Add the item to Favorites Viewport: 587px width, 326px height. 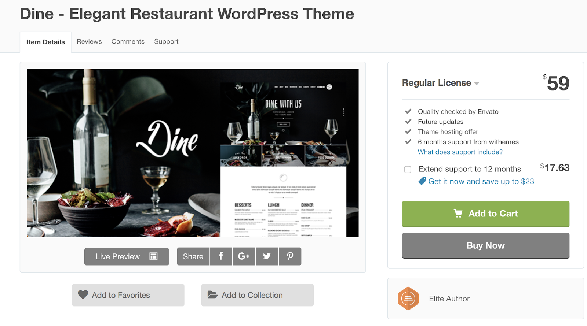click(x=128, y=295)
